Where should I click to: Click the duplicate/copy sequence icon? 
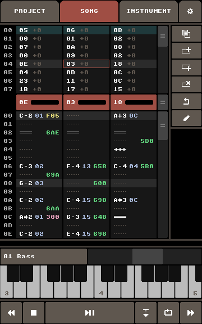pos(186,34)
